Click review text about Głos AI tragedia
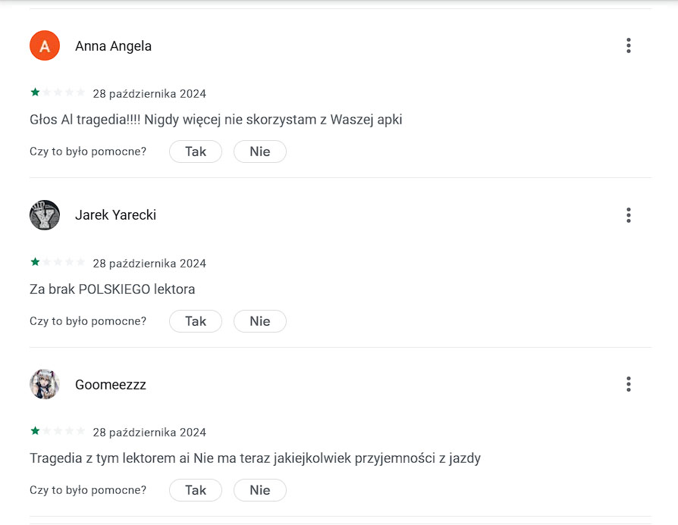The width and height of the screenshot is (678, 525). (216, 120)
